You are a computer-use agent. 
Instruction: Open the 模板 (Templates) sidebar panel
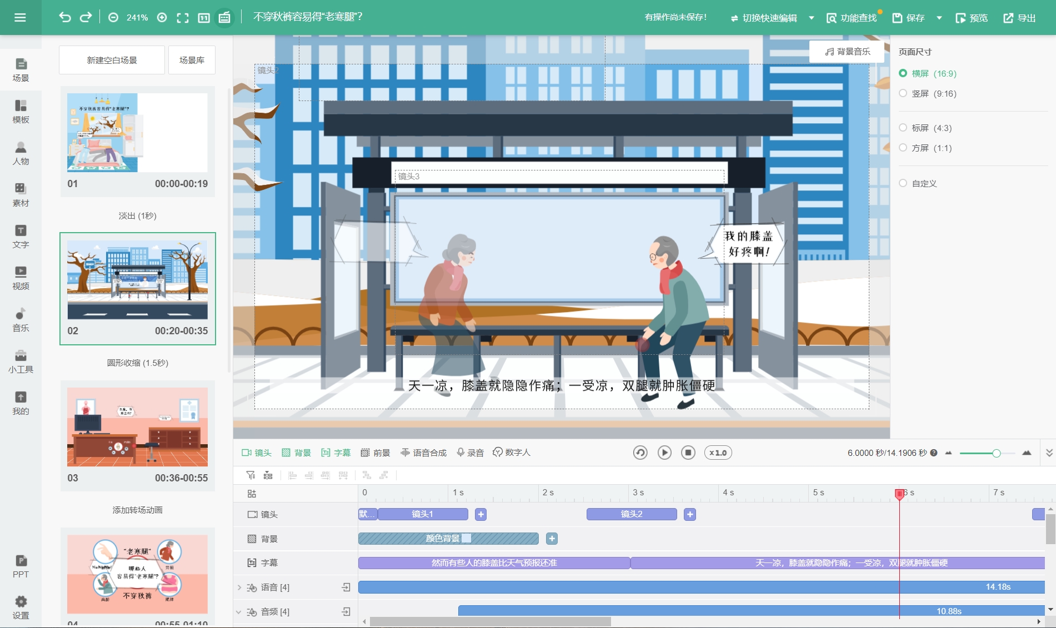coord(21,112)
